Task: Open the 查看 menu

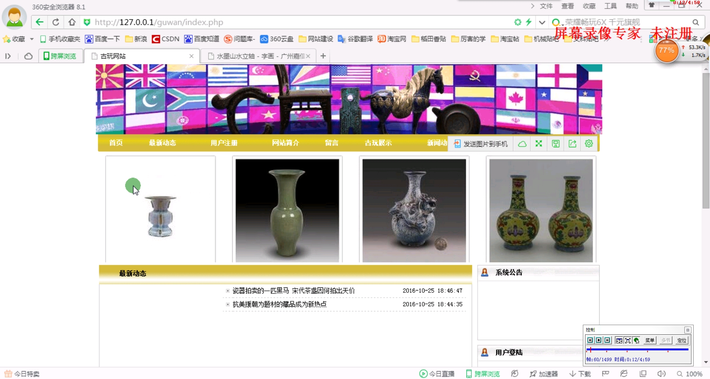Action: click(568, 6)
